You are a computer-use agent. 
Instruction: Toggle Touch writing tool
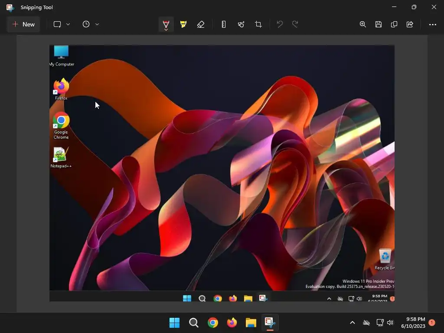pos(241,24)
